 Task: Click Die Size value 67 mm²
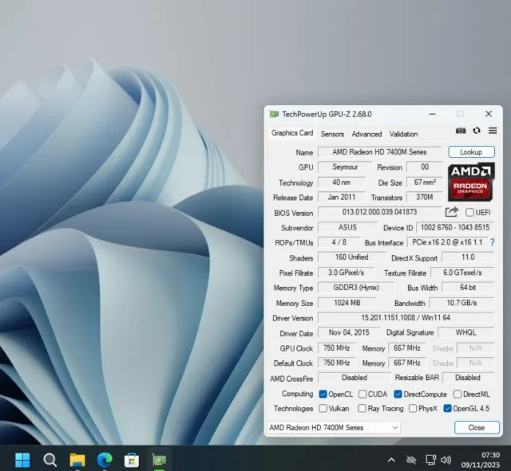(425, 183)
